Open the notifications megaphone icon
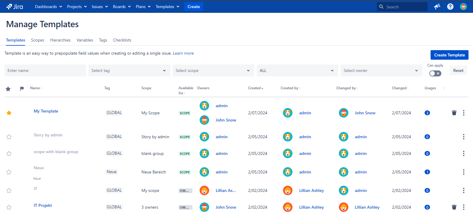Viewport: 473px width, 217px height. click(437, 7)
